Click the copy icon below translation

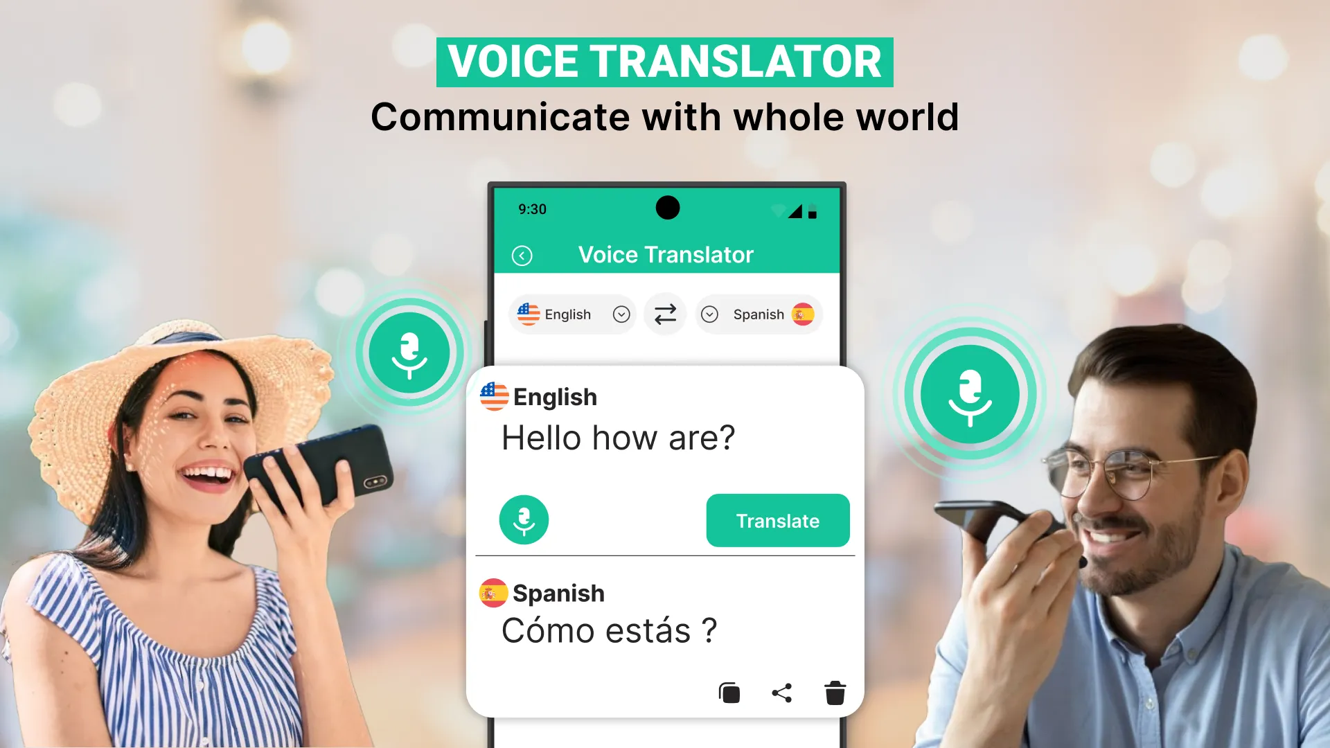pyautogui.click(x=730, y=691)
